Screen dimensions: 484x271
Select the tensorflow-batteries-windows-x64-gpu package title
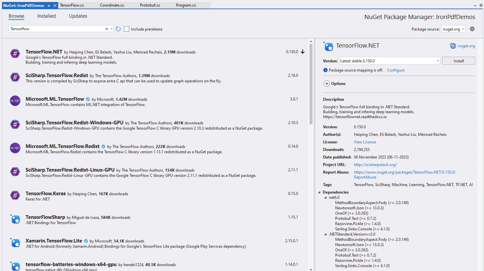(71, 264)
